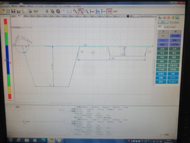Image resolution: width=190 pixels, height=143 pixels.
Task: Click the scissors cut icon in toolbar
Action: coord(47,11)
